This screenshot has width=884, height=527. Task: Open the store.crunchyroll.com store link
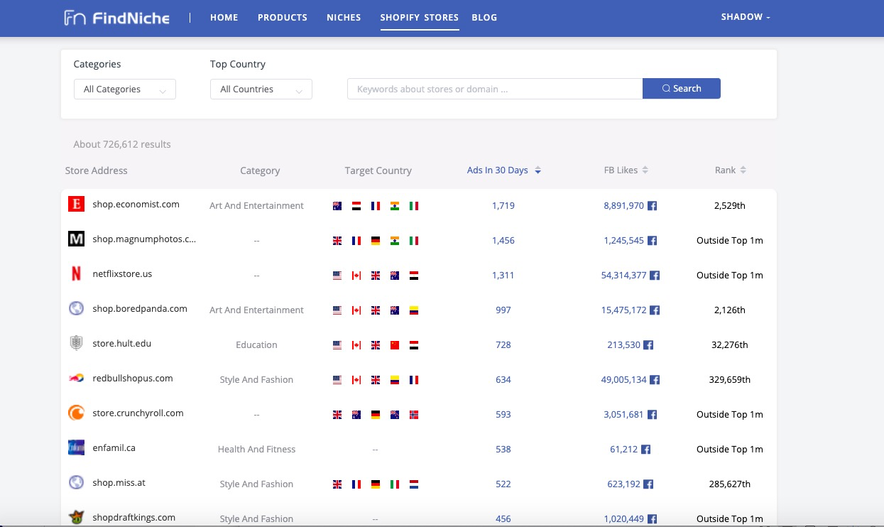pos(138,413)
